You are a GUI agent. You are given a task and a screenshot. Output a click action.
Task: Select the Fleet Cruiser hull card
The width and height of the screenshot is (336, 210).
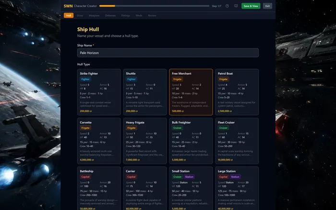pyautogui.click(x=237, y=141)
